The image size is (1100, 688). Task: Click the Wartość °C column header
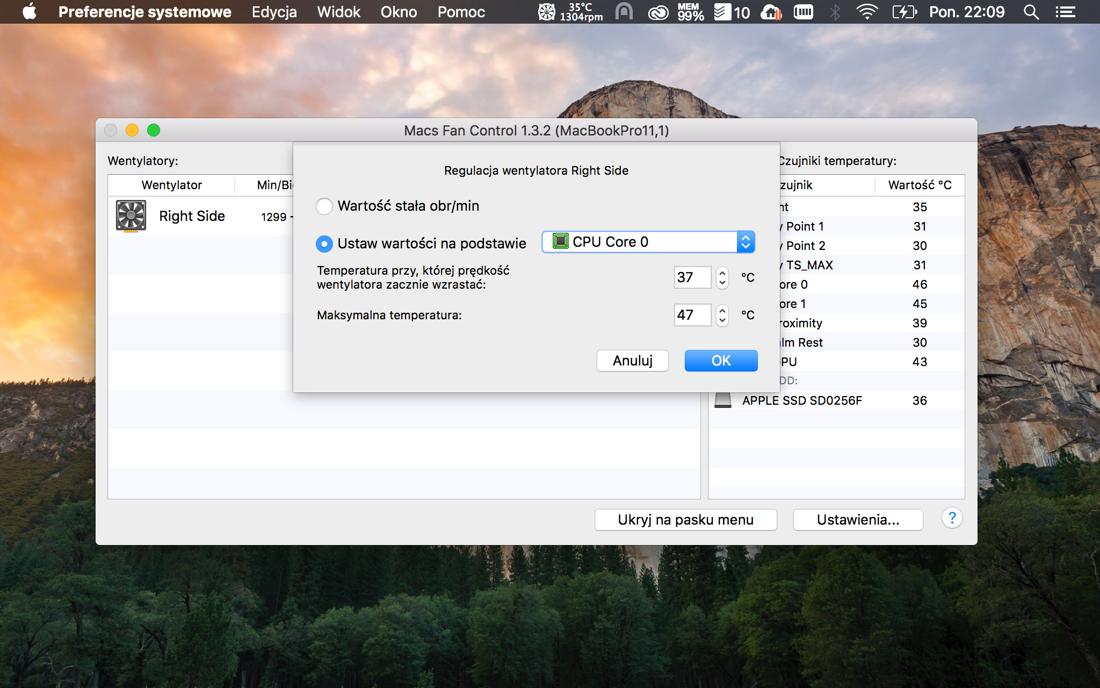tap(920, 185)
